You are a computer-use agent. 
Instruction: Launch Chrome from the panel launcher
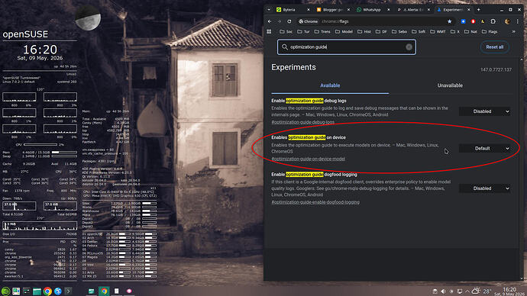(x=47, y=291)
